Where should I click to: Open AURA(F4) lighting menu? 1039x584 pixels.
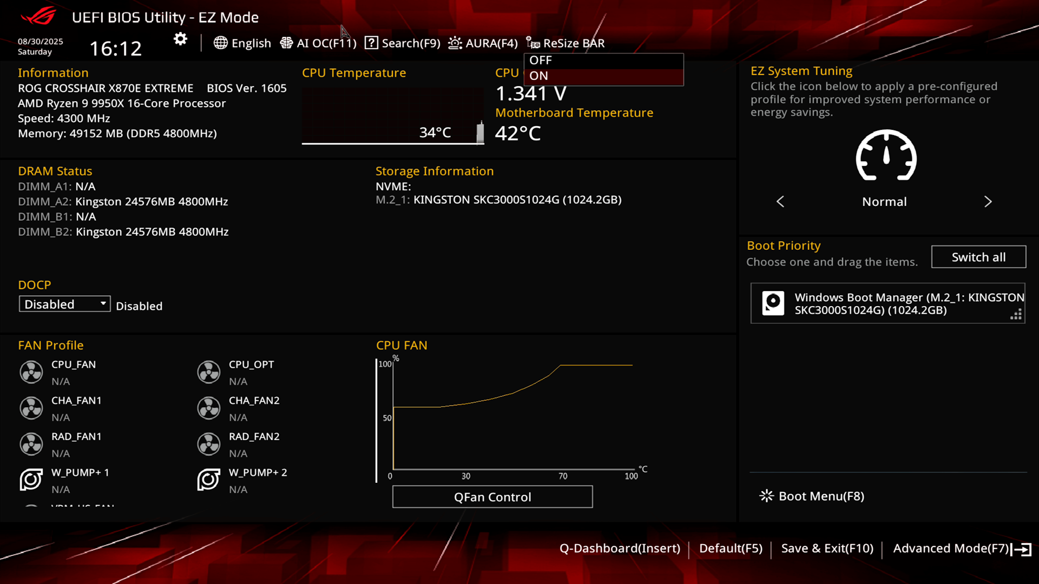point(483,43)
